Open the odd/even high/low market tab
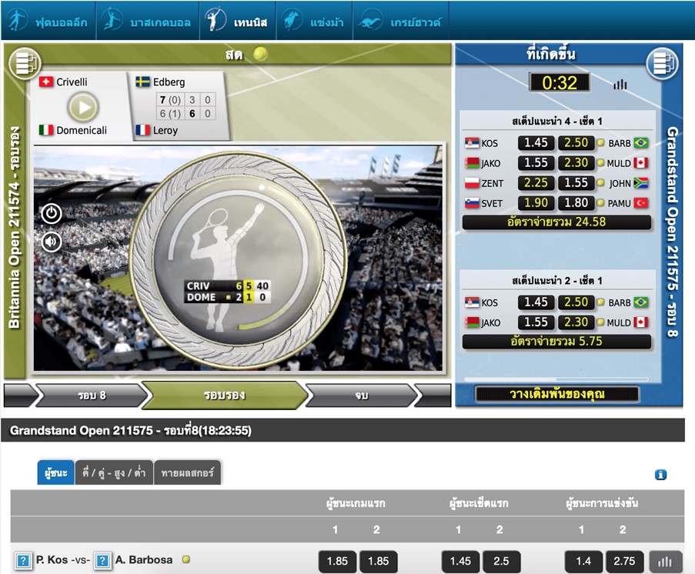The height and width of the screenshot is (574, 695). (113, 472)
